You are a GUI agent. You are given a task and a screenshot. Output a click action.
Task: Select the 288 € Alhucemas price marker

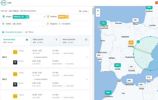click(130, 81)
